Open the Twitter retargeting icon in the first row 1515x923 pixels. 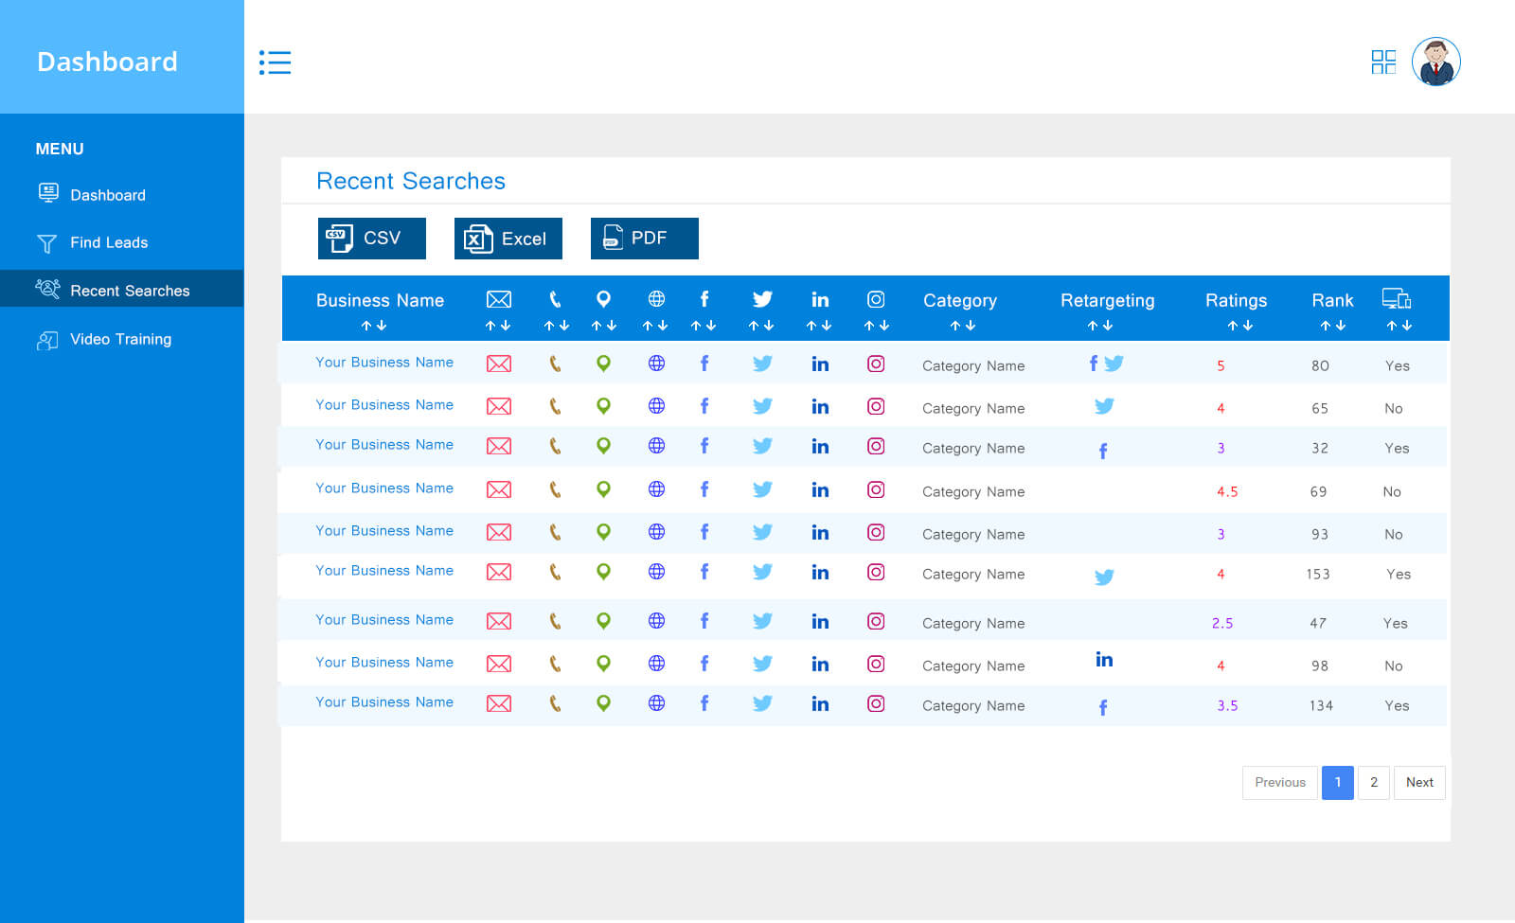[1115, 363]
